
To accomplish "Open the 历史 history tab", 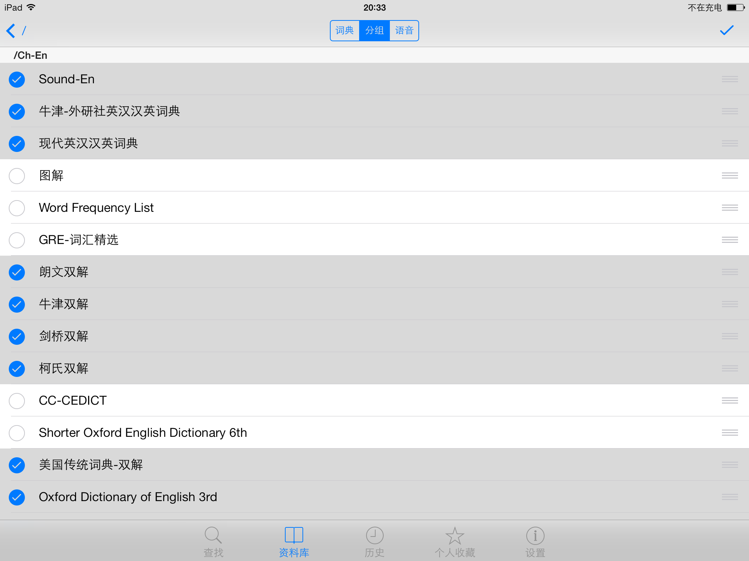I will click(374, 542).
